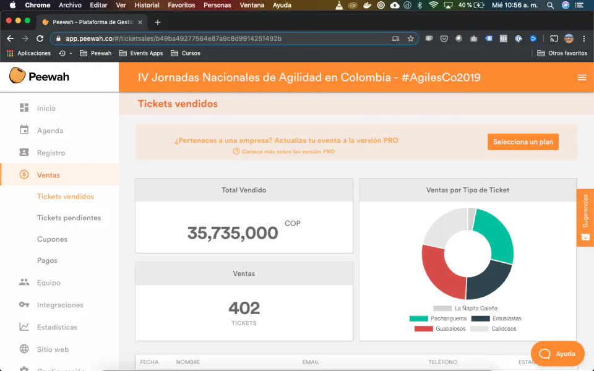The height and width of the screenshot is (371, 594).
Task: Open Chrome's three-dot options menu
Action: (x=583, y=38)
